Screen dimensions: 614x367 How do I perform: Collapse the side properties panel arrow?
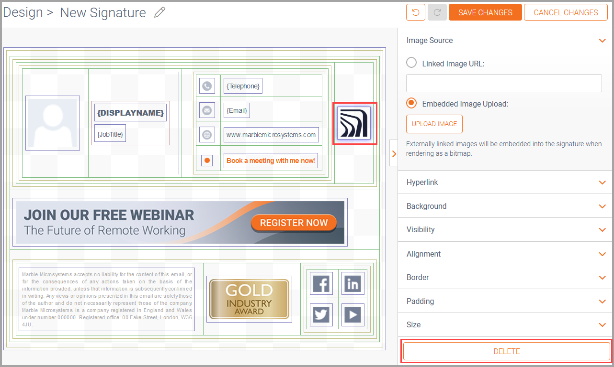394,153
